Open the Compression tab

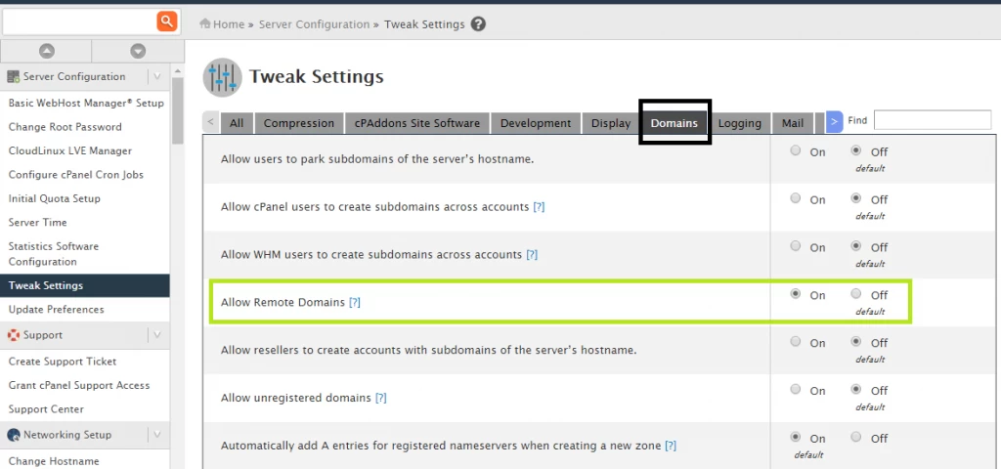tap(298, 123)
